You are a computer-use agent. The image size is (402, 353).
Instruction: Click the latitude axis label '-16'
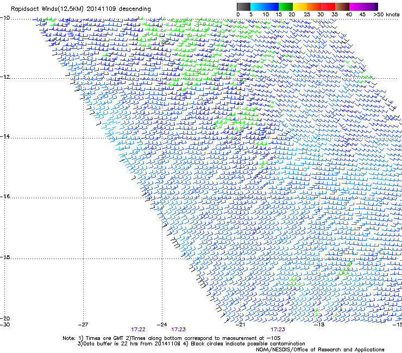(5, 197)
